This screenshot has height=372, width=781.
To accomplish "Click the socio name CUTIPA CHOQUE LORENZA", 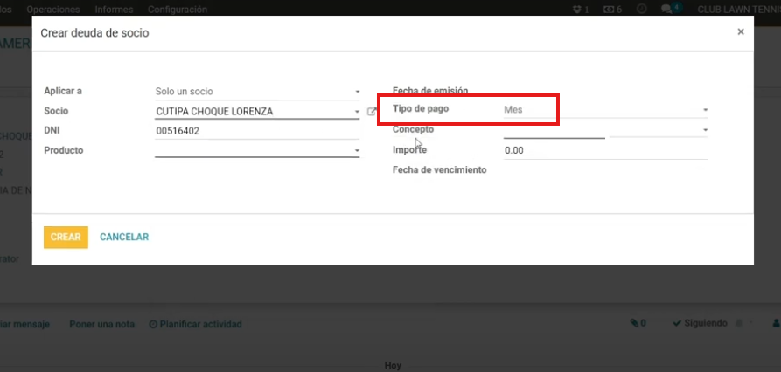I will pyautogui.click(x=214, y=112).
